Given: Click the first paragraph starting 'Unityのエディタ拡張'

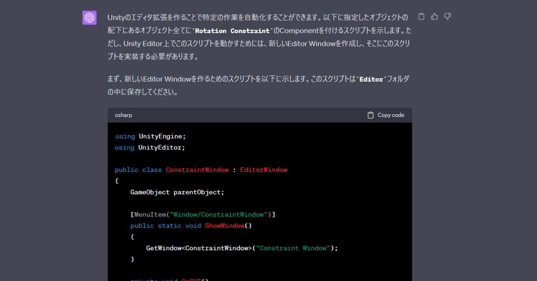Looking at the screenshot, I should tap(260, 37).
